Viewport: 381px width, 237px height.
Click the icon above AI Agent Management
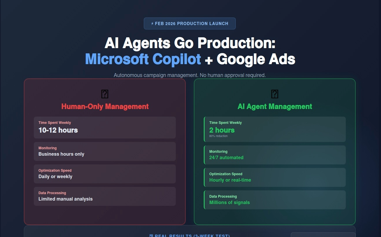point(275,94)
